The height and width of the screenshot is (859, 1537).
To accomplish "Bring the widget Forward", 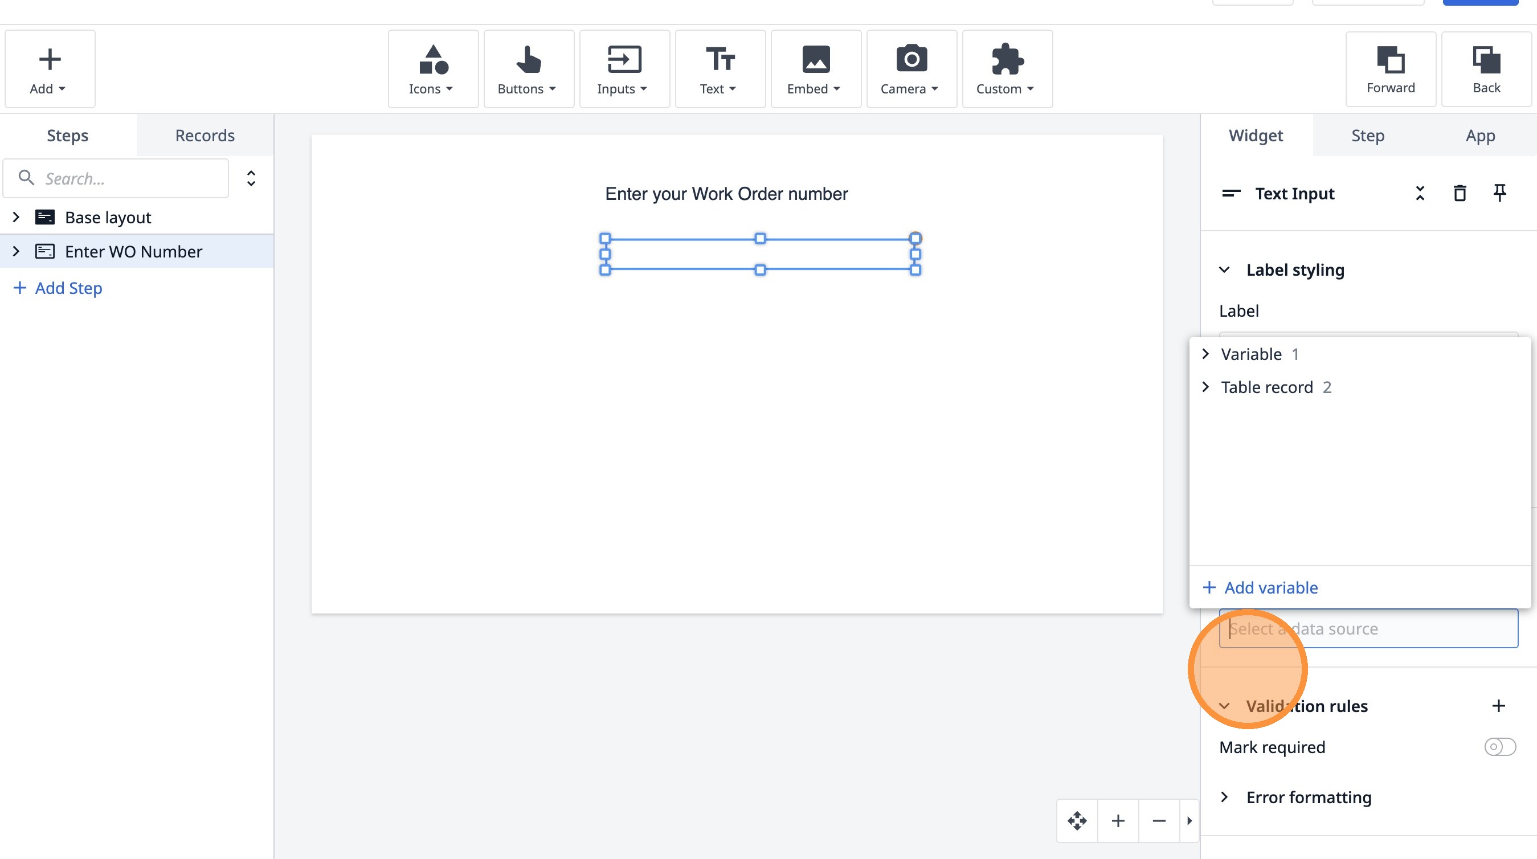I will click(1390, 69).
